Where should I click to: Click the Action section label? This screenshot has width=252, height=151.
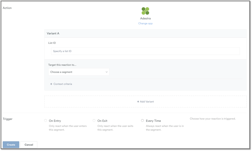(7, 8)
